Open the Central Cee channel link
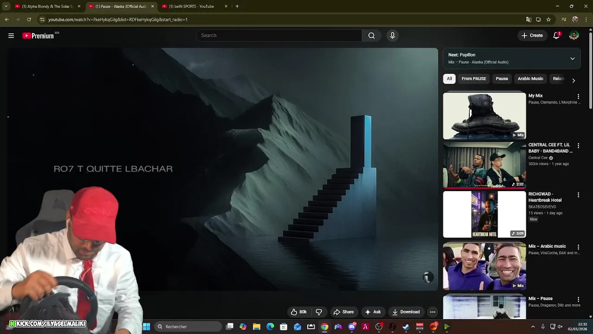 click(538, 158)
